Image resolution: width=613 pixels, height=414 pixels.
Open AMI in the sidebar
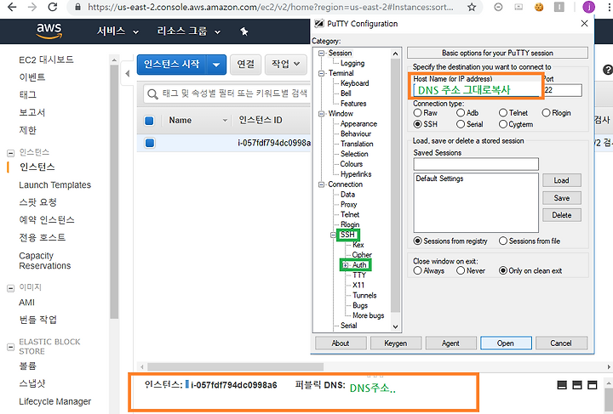click(26, 303)
